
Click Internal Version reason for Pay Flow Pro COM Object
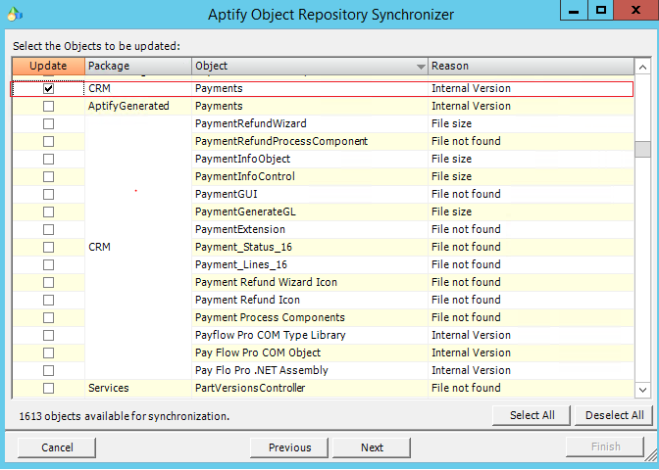(x=471, y=352)
